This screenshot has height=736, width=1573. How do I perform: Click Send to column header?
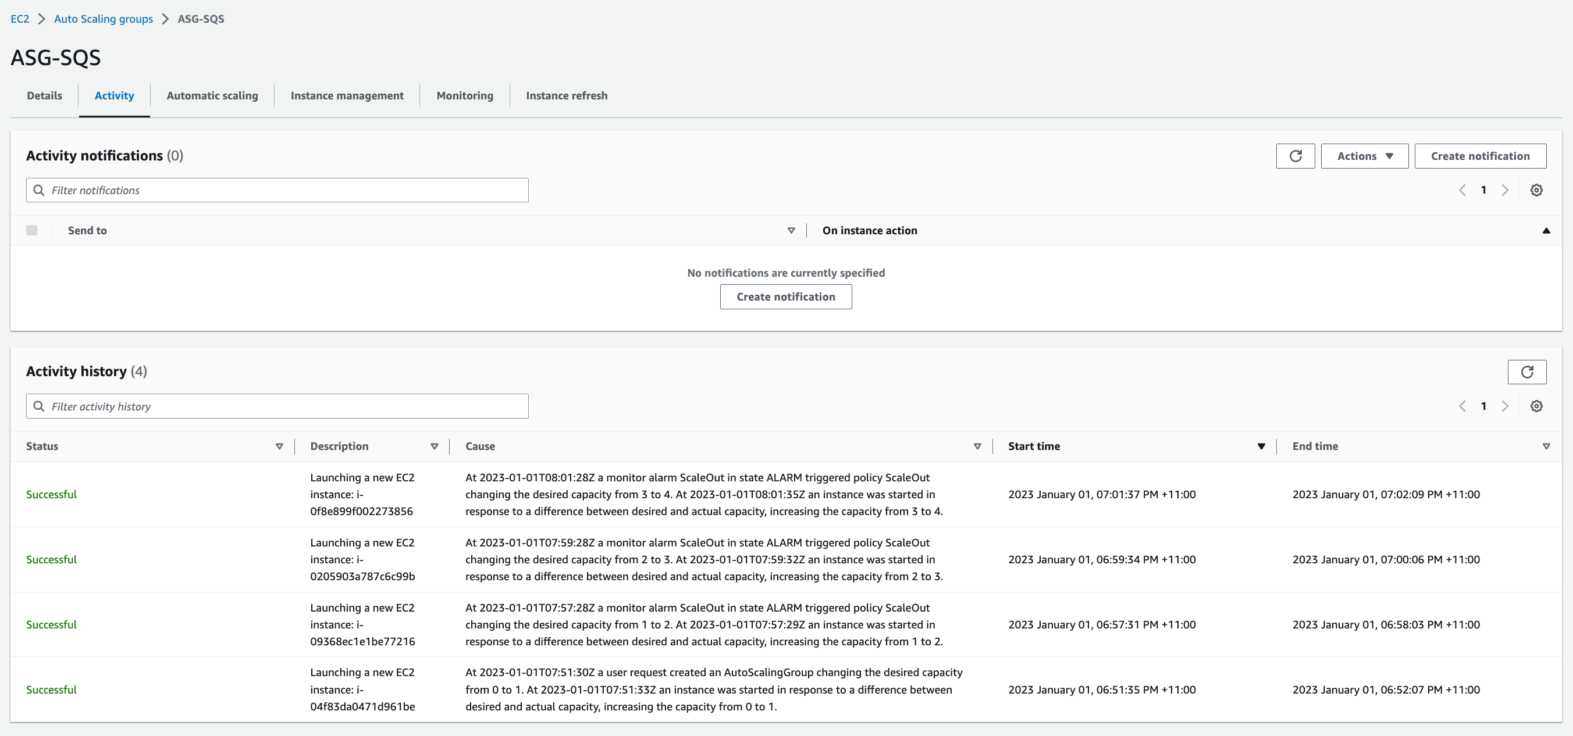[x=87, y=231]
